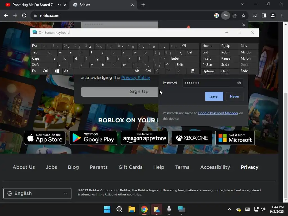Viewport: 288px width, 216px height.
Task: Open the Xbox One badge
Action: point(192,138)
